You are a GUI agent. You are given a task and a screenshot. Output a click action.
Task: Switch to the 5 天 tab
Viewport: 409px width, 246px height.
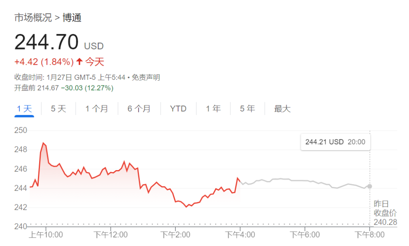[58, 109]
